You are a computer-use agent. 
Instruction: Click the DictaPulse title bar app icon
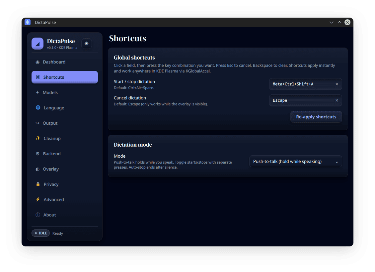coord(28,22)
